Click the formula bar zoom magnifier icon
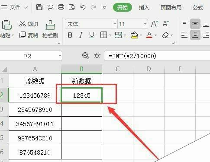 click(85, 56)
